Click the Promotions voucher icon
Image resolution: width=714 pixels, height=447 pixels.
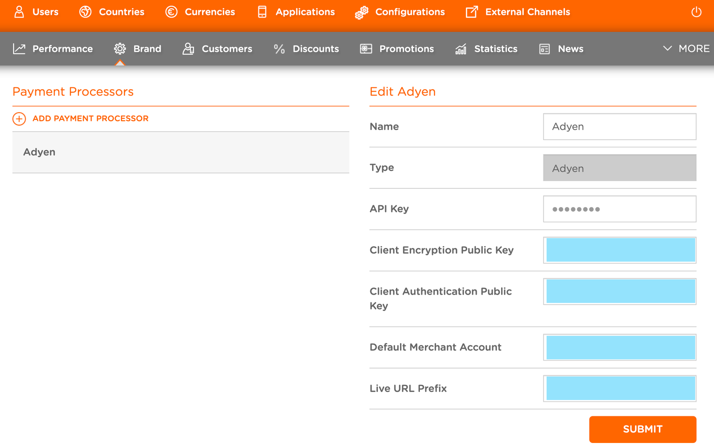(366, 49)
